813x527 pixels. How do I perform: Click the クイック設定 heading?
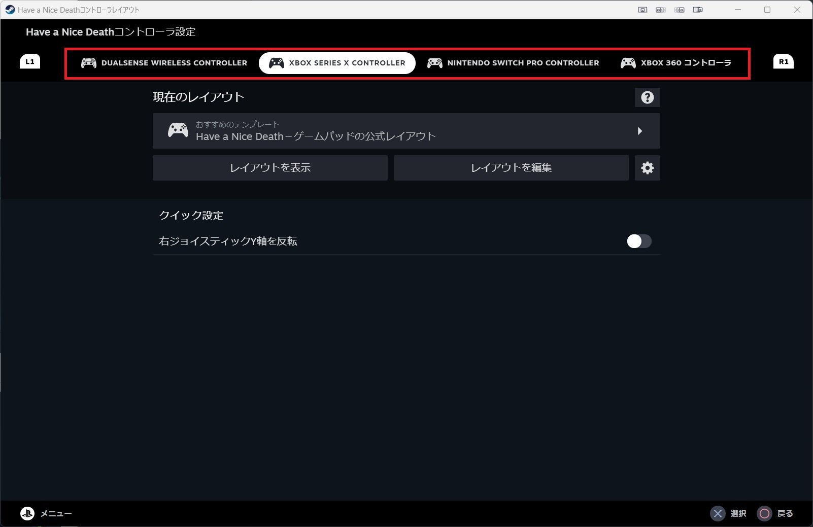tap(191, 215)
